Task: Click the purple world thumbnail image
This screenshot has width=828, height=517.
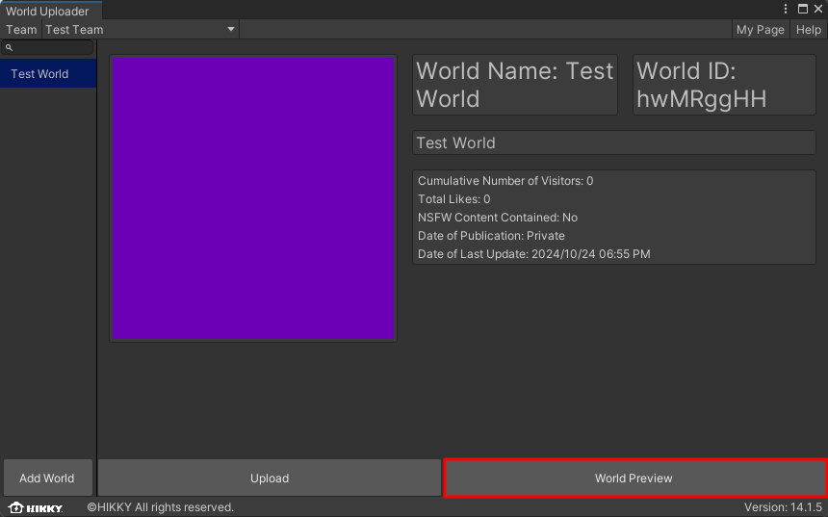Action: 253,198
